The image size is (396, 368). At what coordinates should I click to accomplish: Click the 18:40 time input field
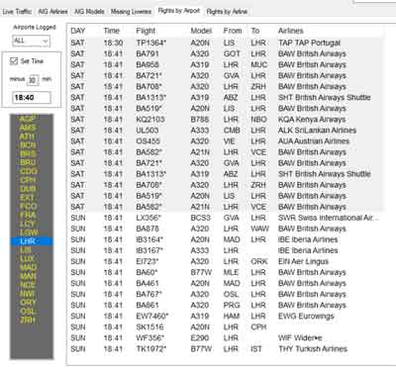point(32,98)
